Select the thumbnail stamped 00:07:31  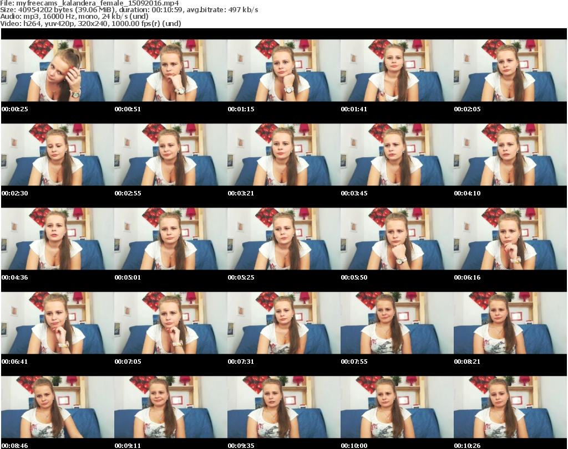coord(283,323)
